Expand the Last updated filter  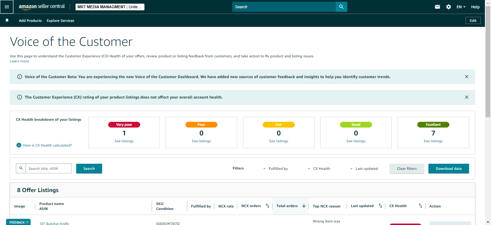[x=364, y=168]
